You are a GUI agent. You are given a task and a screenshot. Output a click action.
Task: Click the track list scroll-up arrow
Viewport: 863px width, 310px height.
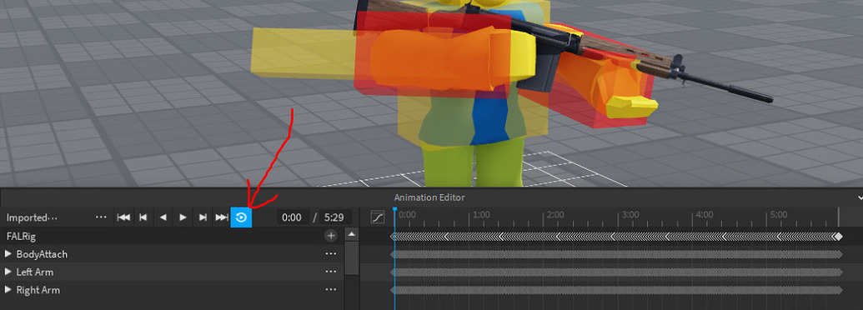352,234
